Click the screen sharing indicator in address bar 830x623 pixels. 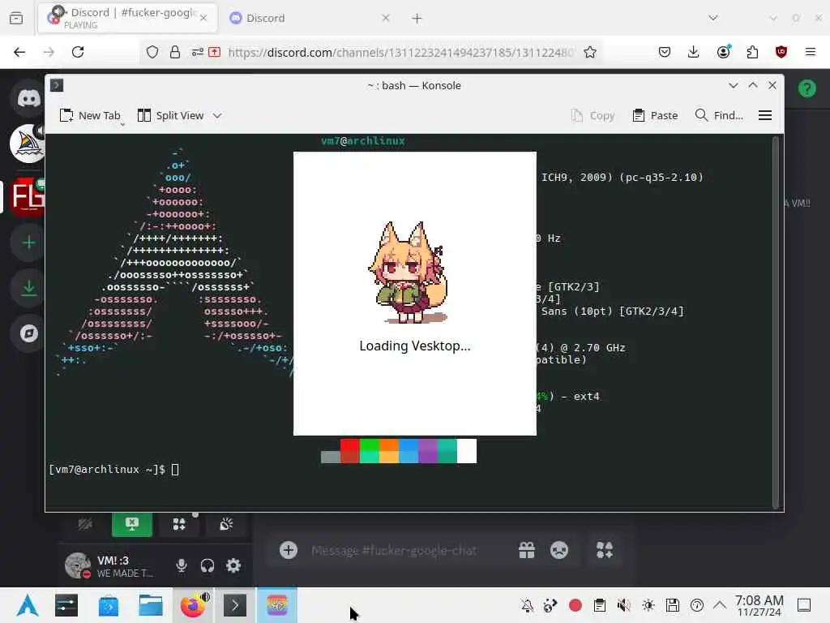pyautogui.click(x=214, y=52)
